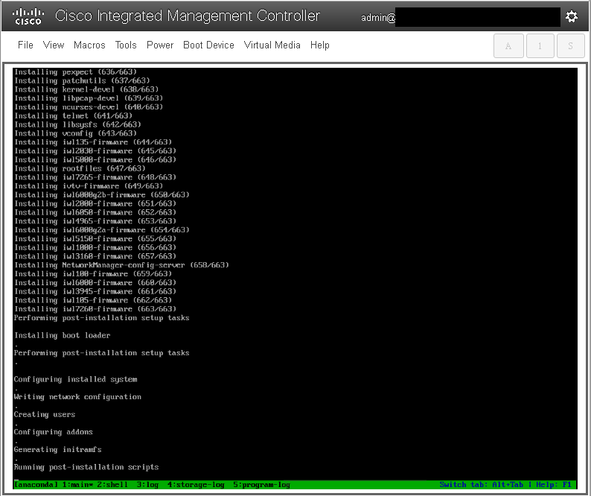Click 'Installing kernel-devel (638/663)' line
Image resolution: width=591 pixels, height=496 pixels.
pos(86,89)
